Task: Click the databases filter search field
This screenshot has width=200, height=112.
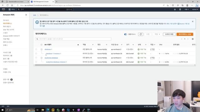Action: coord(73,39)
